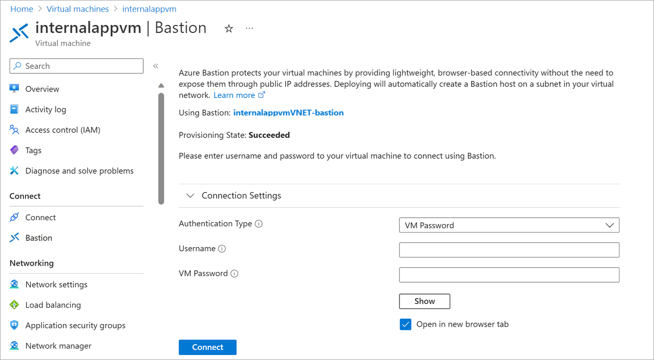Go to Home breadcrumb
Screen dimensions: 654x360
tap(21, 9)
